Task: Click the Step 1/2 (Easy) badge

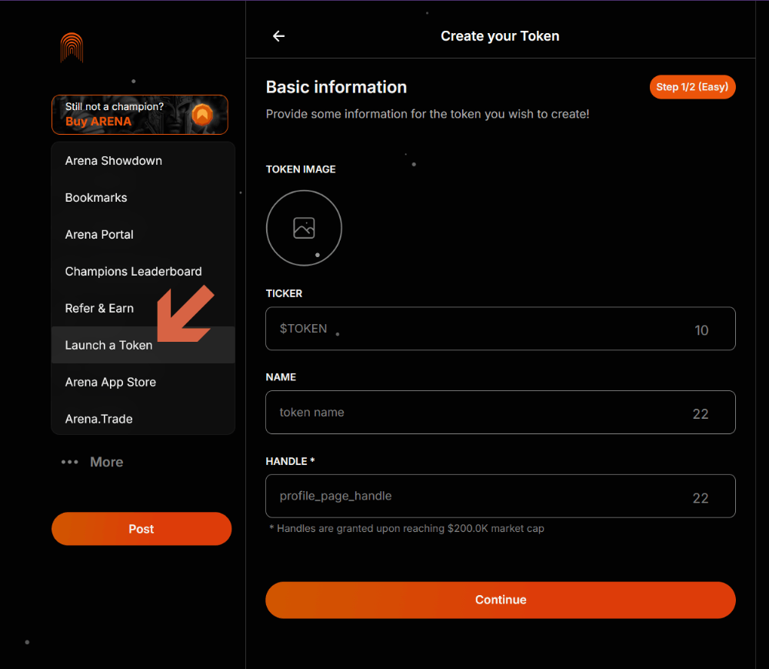Action: coord(692,87)
